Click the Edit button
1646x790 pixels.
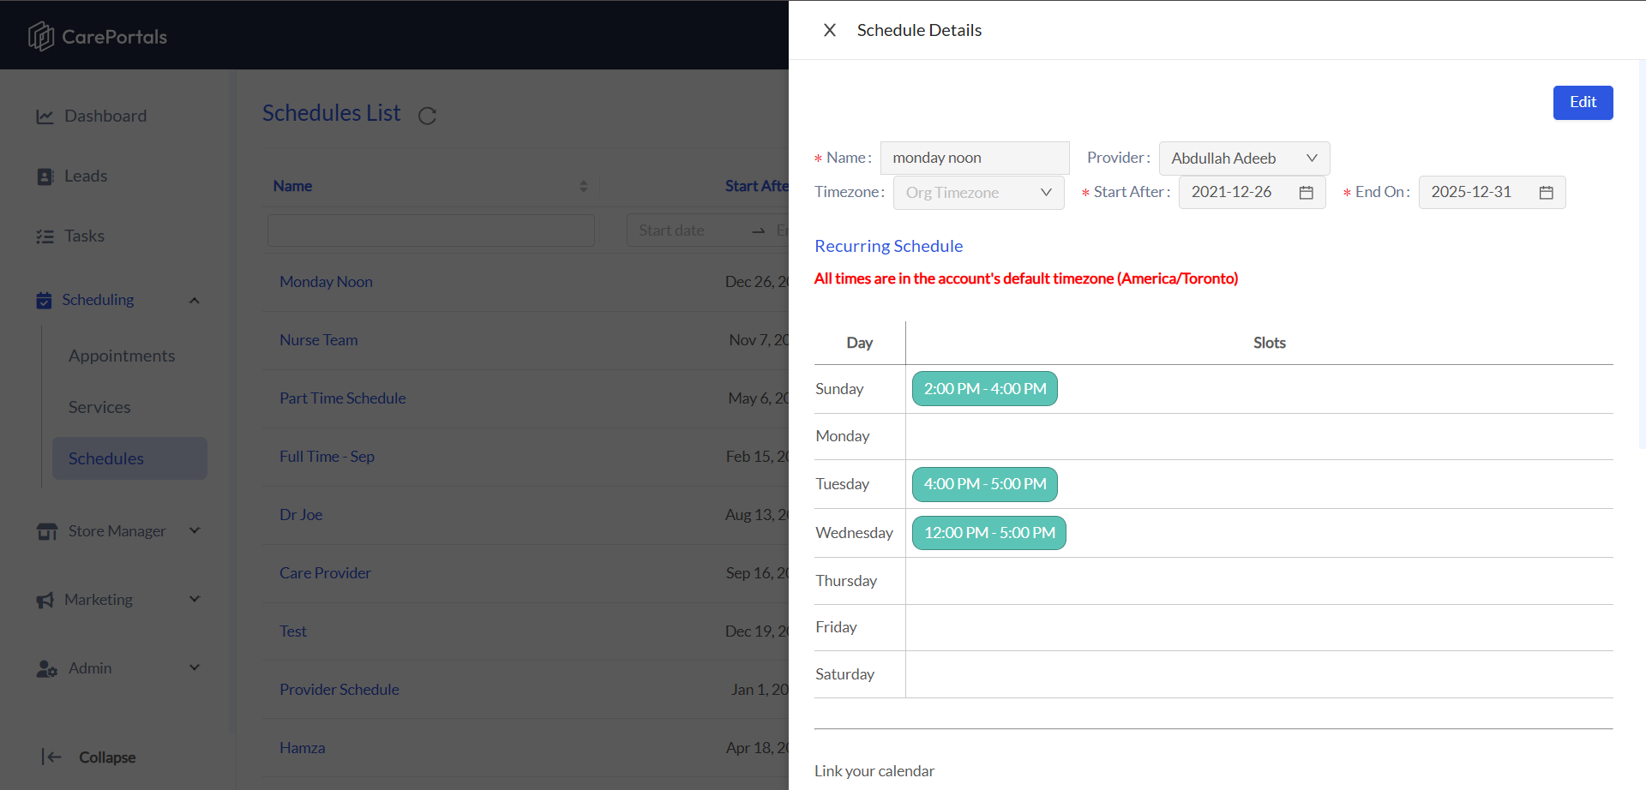pos(1583,103)
